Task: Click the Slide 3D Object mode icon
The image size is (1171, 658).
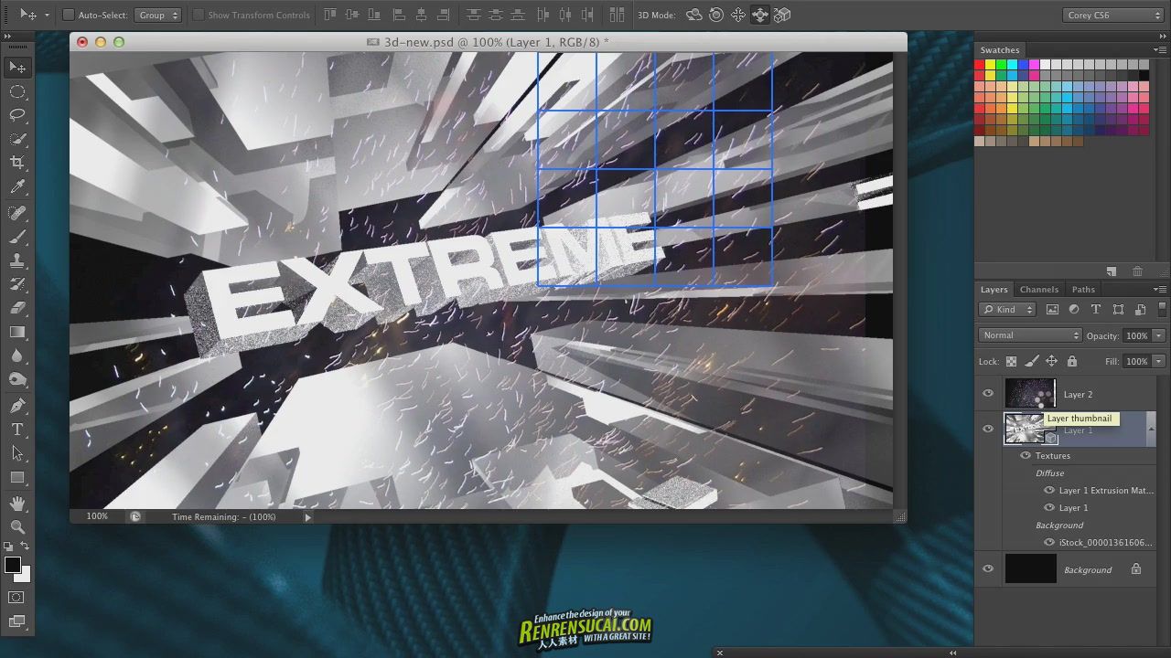Action: pyautogui.click(x=760, y=15)
